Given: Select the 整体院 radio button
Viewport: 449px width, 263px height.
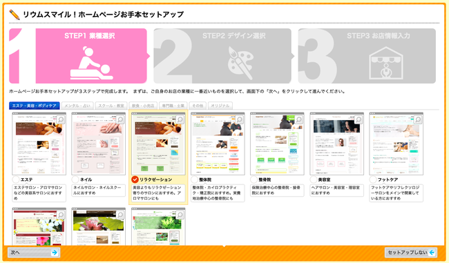Looking at the screenshot, I should (194, 179).
